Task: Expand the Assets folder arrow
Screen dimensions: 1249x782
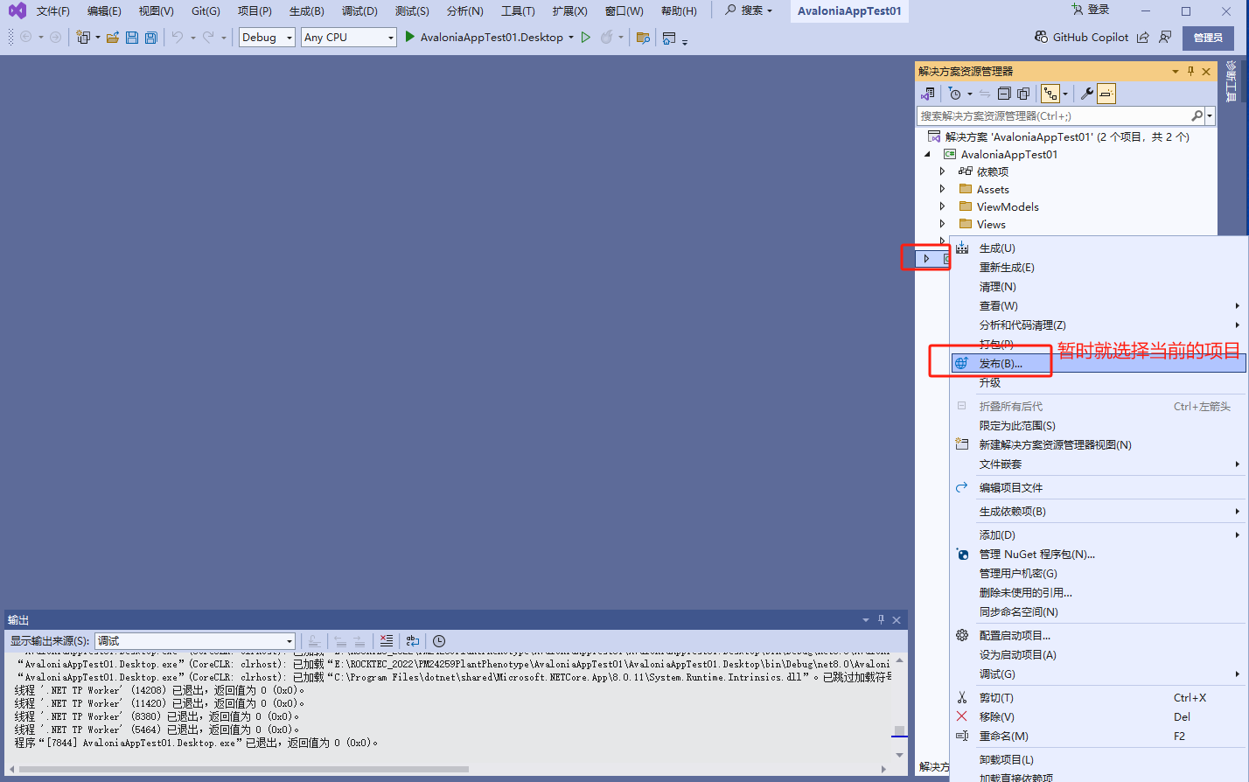Action: pos(942,189)
